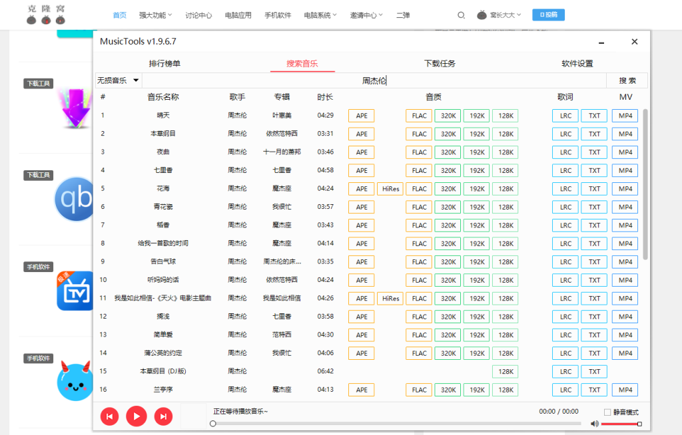Download 192K for song 兰亭序
Viewport: 682px width, 435px height.
point(477,389)
